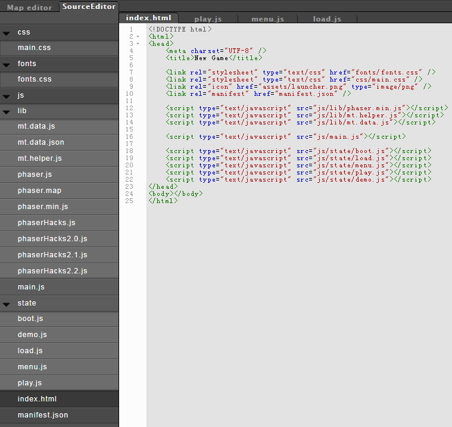This screenshot has width=452, height=427.
Task: Collapse the lib folder arrow
Action: point(7,112)
